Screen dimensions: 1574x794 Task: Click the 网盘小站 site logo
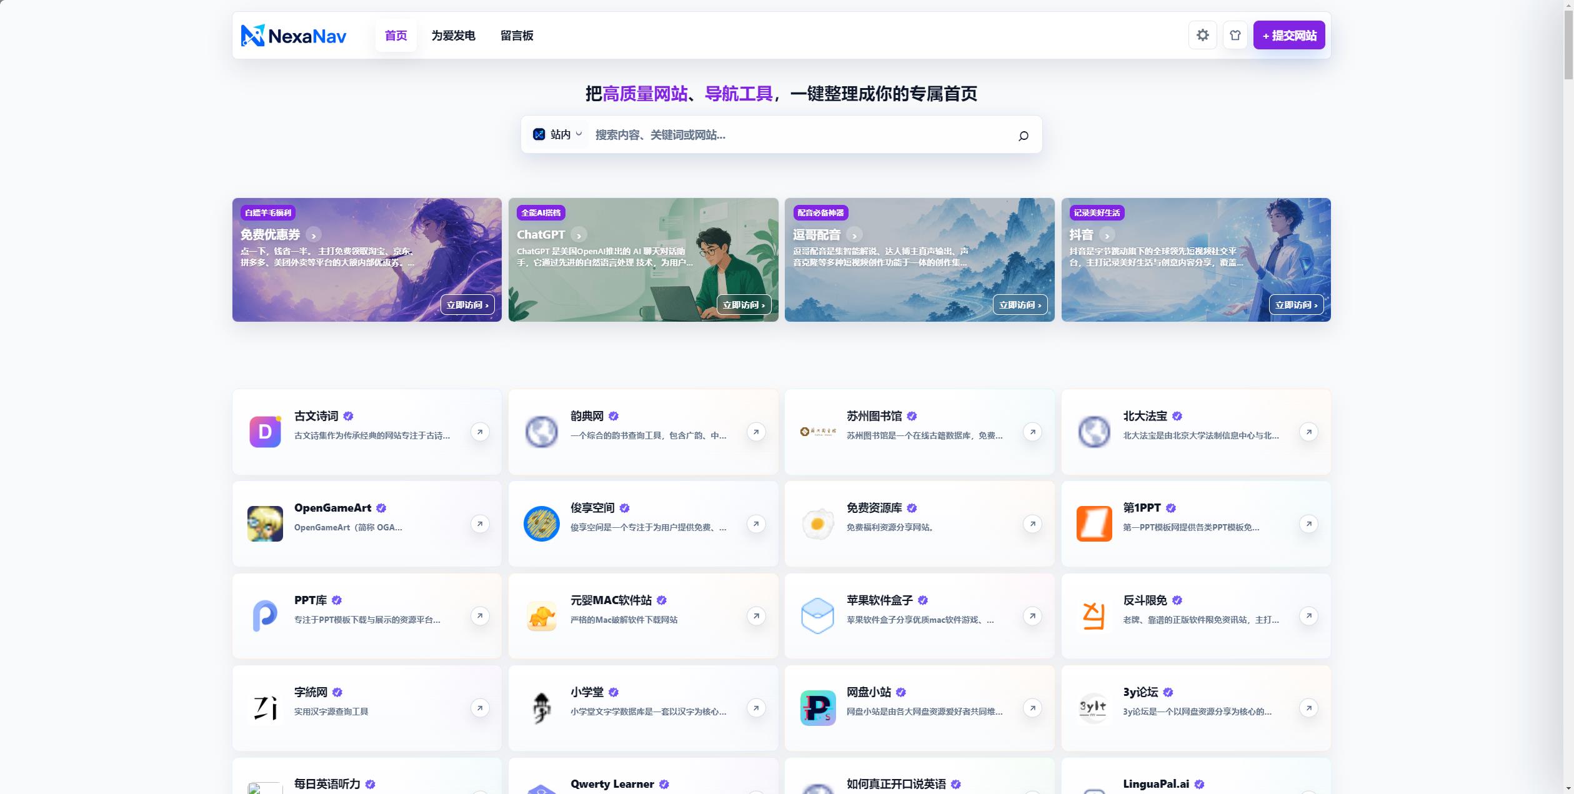click(818, 708)
